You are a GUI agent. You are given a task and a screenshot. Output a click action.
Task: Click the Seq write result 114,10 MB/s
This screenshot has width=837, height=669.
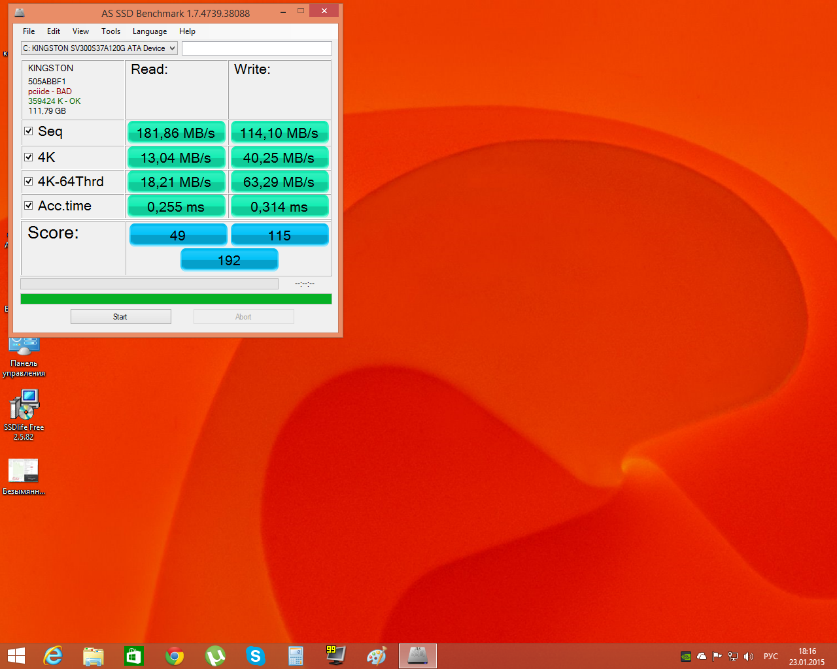tap(279, 133)
